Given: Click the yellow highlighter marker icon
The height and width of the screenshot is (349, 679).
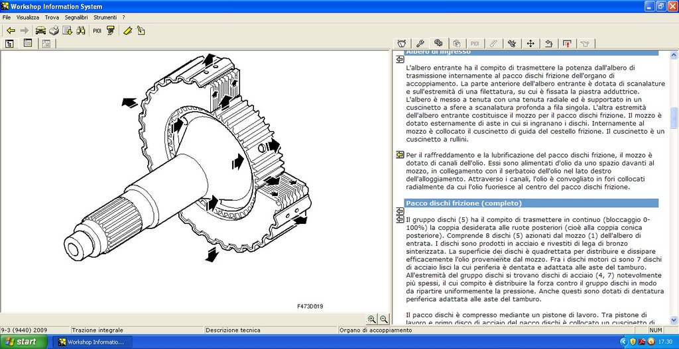Looking at the screenshot, I should click(127, 30).
